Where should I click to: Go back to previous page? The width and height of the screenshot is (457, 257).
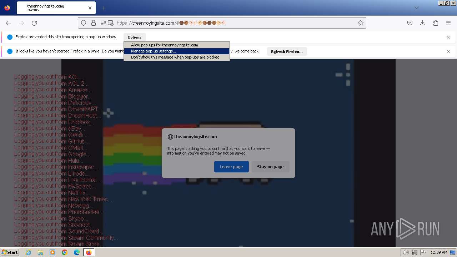click(x=9, y=23)
